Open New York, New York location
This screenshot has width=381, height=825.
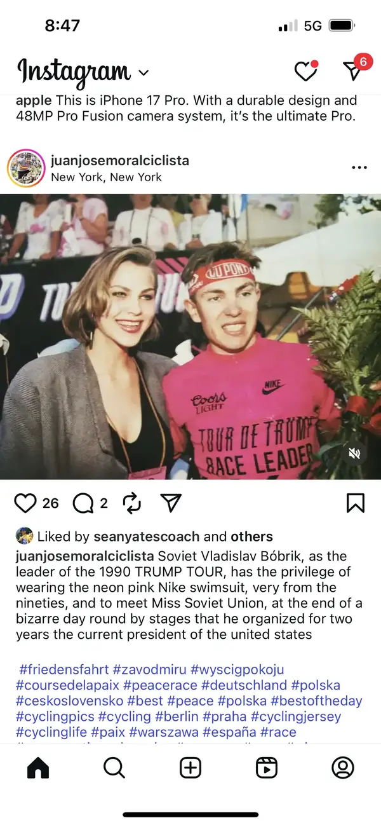pyautogui.click(x=106, y=177)
